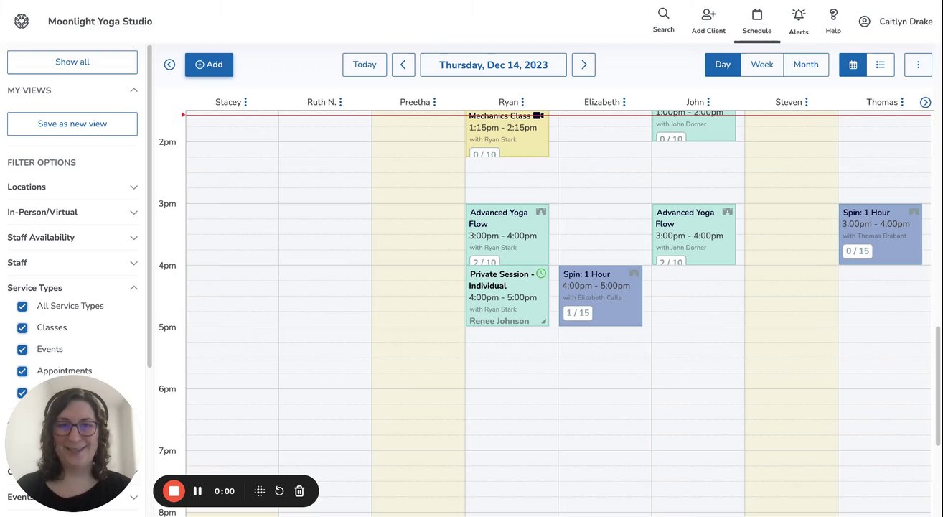This screenshot has height=517, width=943.
Task: Restart the recording with the restart icon
Action: pos(279,491)
